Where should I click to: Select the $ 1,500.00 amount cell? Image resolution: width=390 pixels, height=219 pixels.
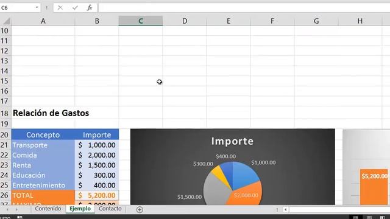click(x=97, y=165)
